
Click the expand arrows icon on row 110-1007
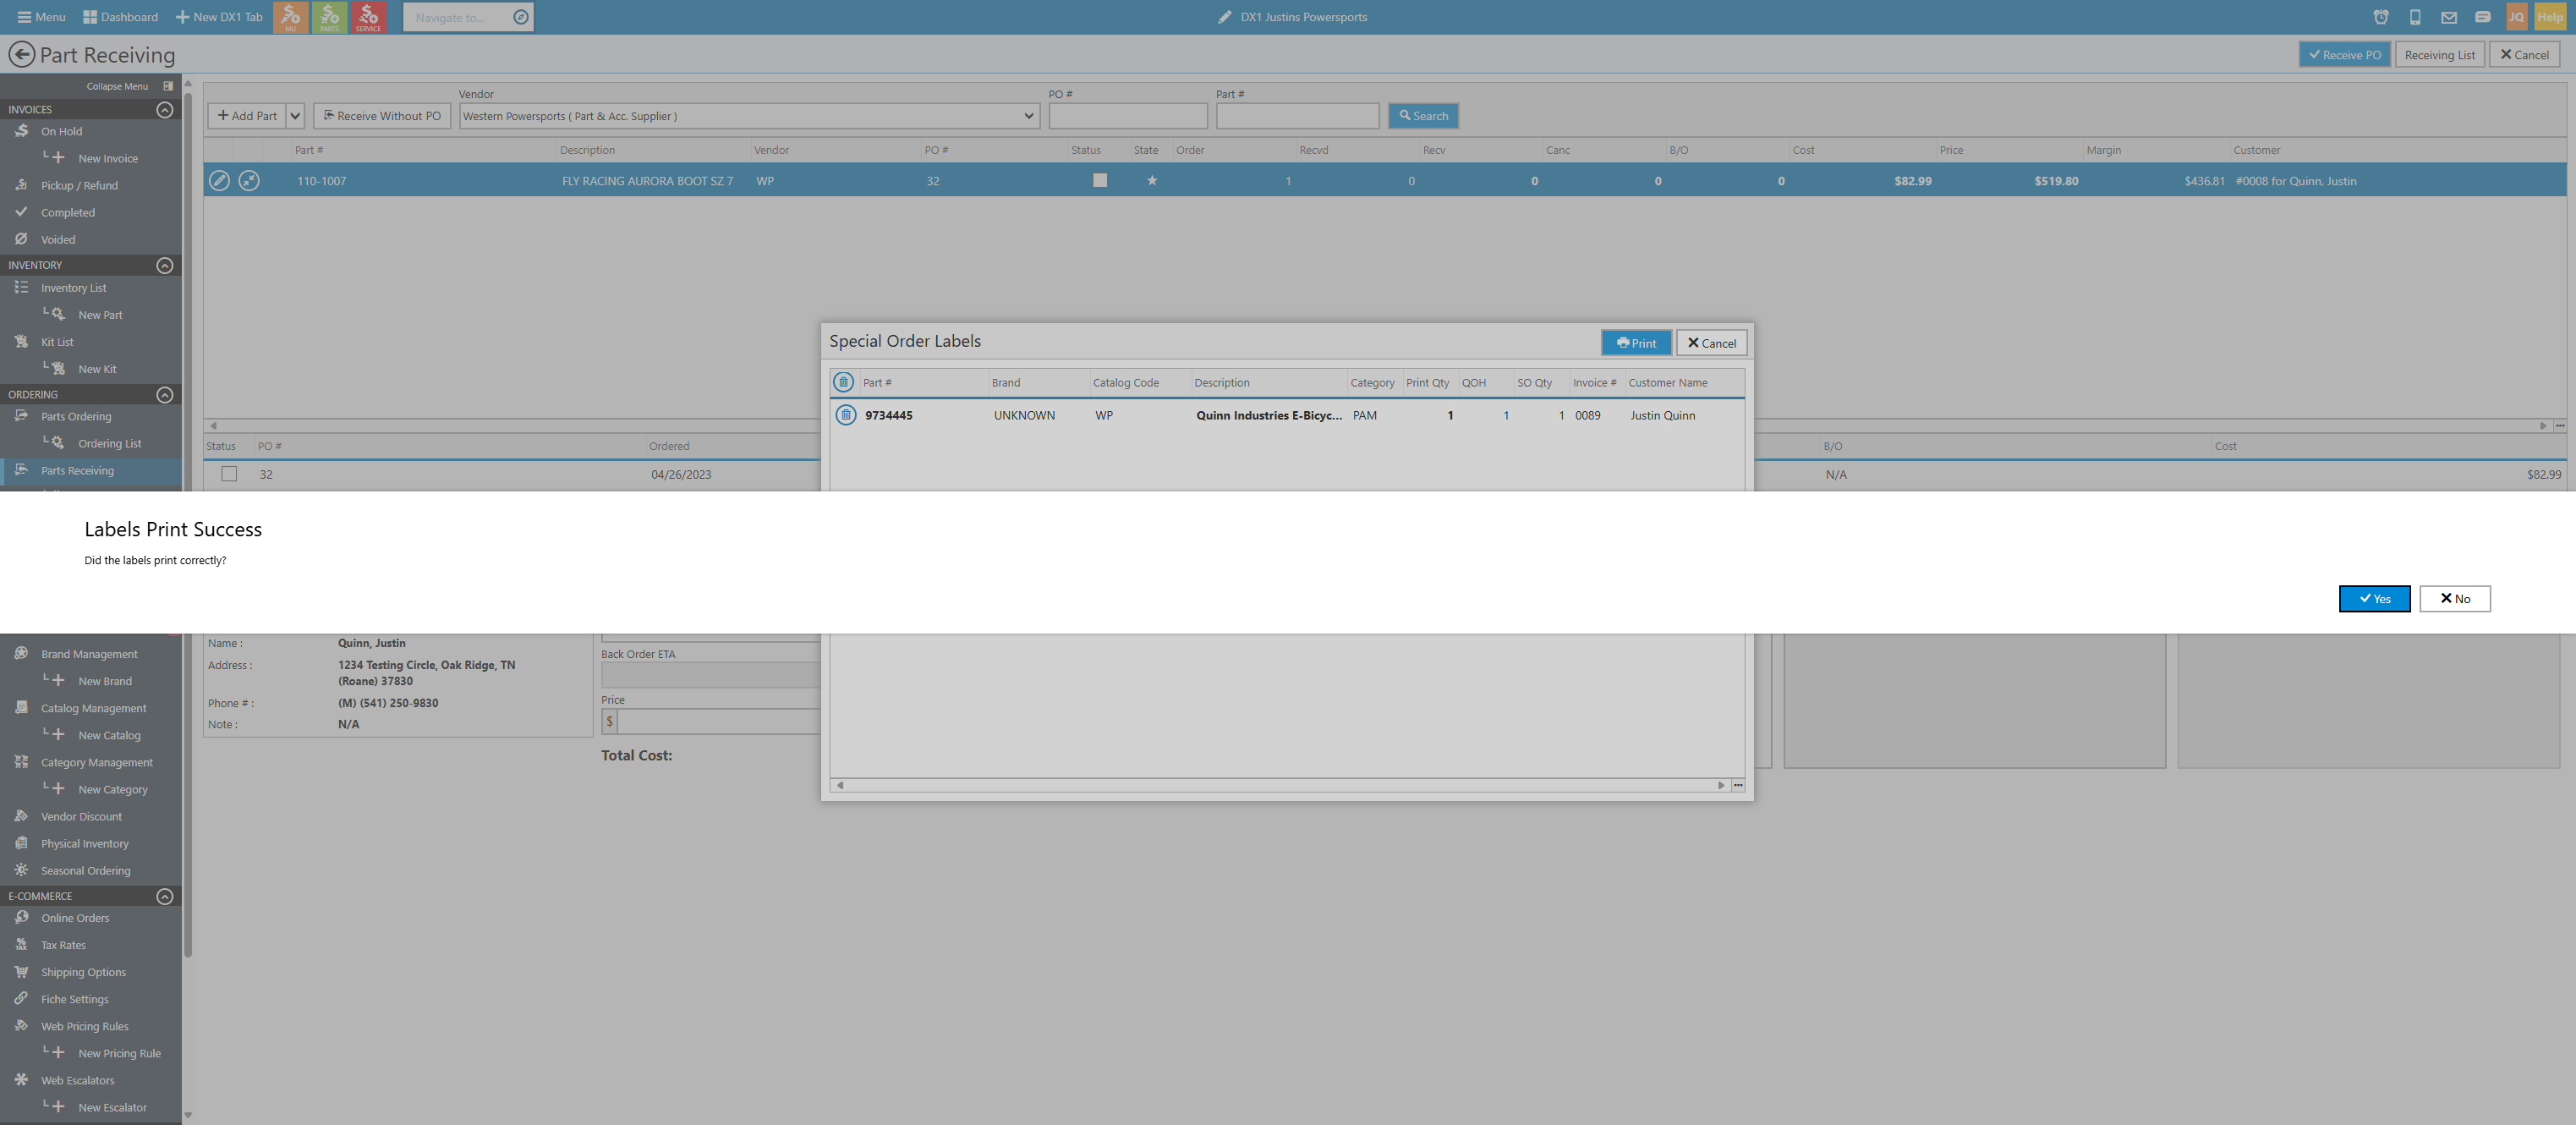pos(249,181)
